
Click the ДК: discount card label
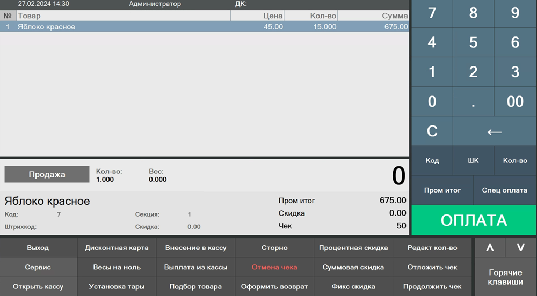point(241,4)
